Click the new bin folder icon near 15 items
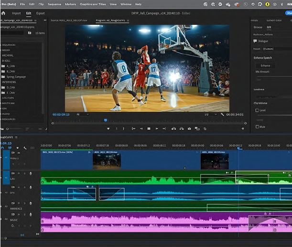Image resolution: width=292 pixels, height=247 pixels. click(x=30, y=33)
